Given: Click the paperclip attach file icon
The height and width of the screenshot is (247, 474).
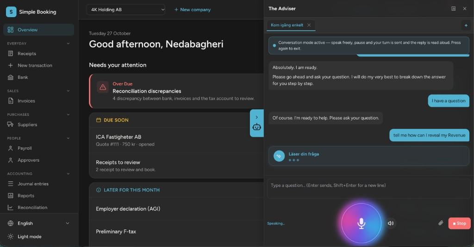Looking at the screenshot, I should click(441, 223).
